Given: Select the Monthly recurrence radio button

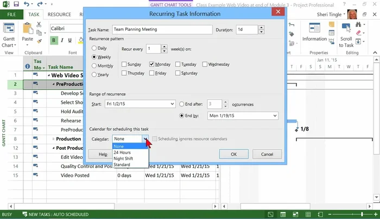Looking at the screenshot, I should click(94, 66).
